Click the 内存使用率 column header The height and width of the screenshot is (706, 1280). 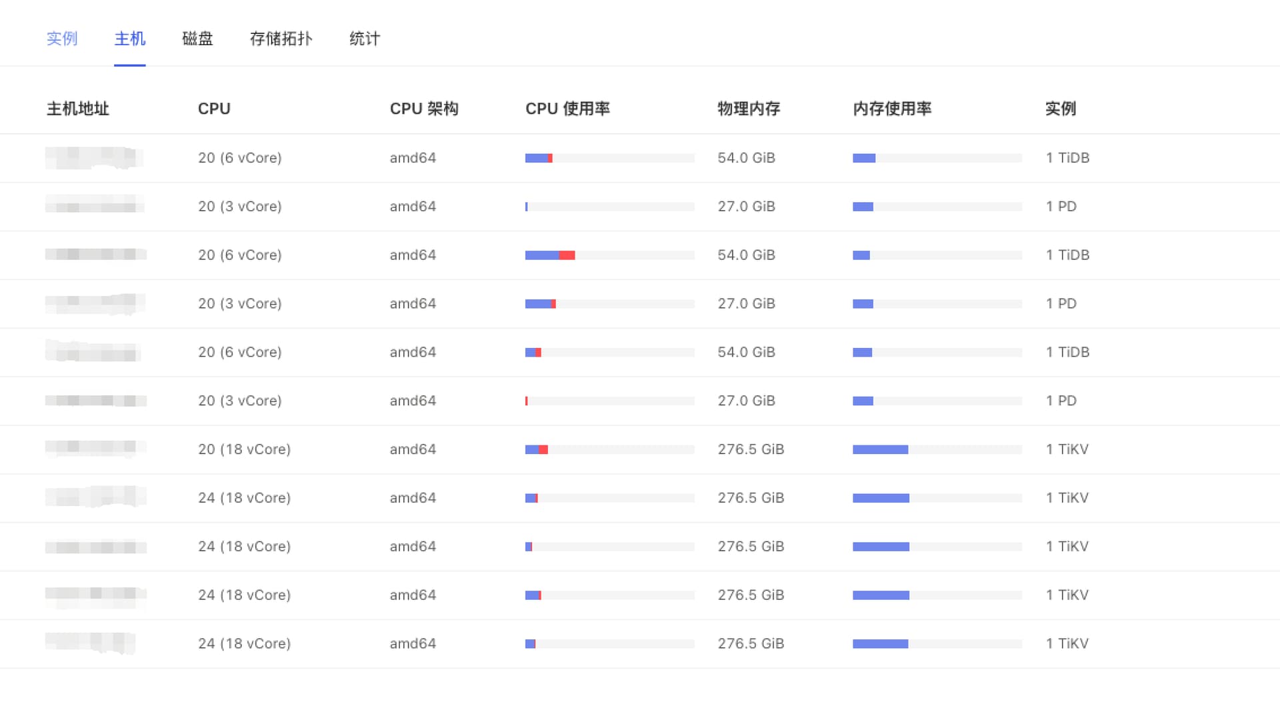(x=892, y=109)
